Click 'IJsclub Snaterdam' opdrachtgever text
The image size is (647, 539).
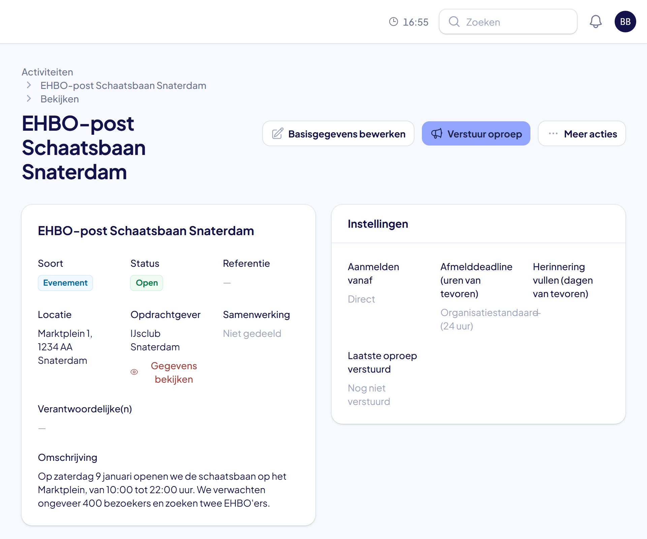click(155, 340)
